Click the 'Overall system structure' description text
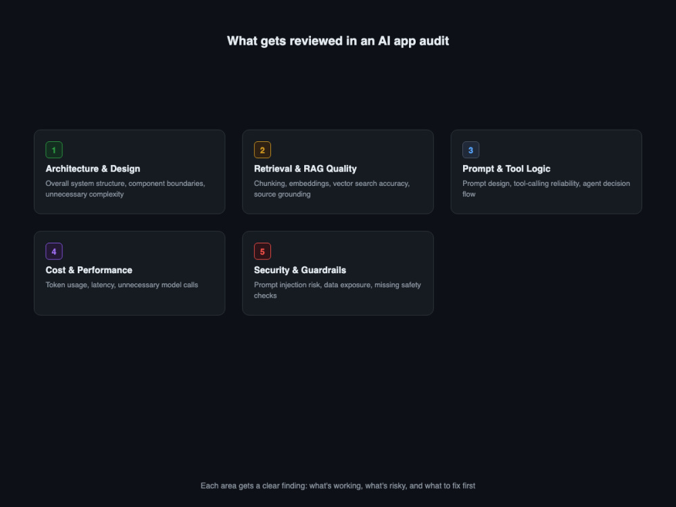Image resolution: width=676 pixels, height=507 pixels. (x=126, y=189)
